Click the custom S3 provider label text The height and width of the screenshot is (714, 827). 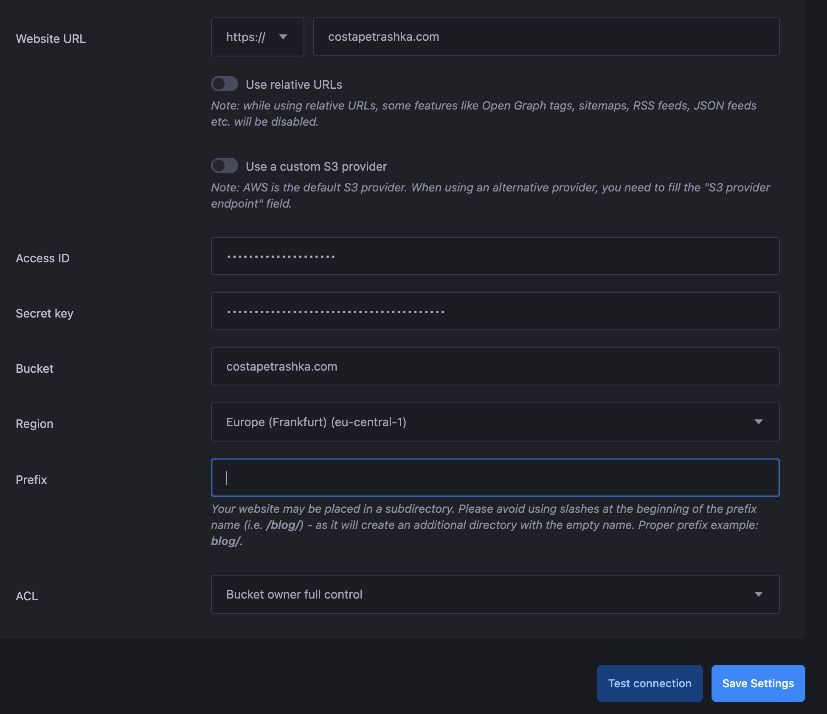(x=316, y=167)
